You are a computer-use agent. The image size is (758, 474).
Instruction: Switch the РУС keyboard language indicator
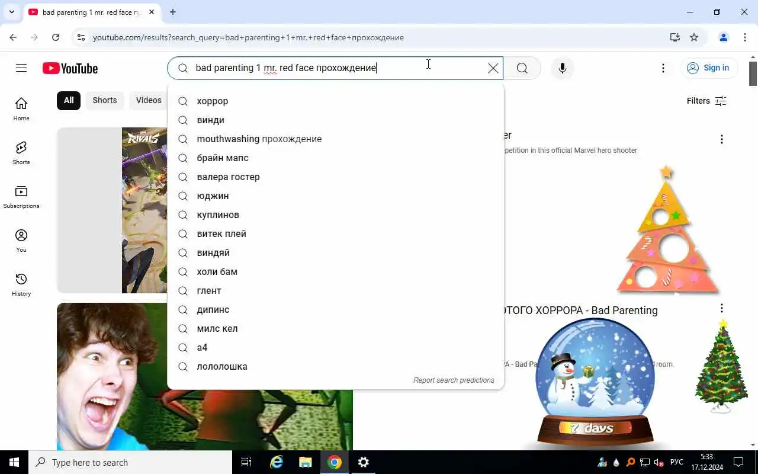tap(676, 462)
